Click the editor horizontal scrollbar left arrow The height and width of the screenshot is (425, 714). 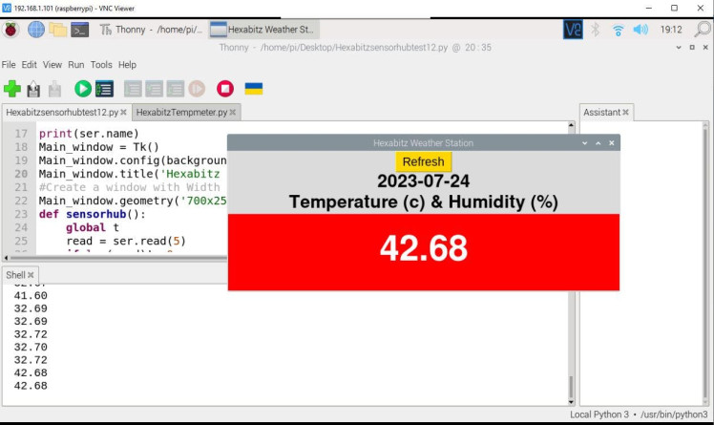[6, 258]
